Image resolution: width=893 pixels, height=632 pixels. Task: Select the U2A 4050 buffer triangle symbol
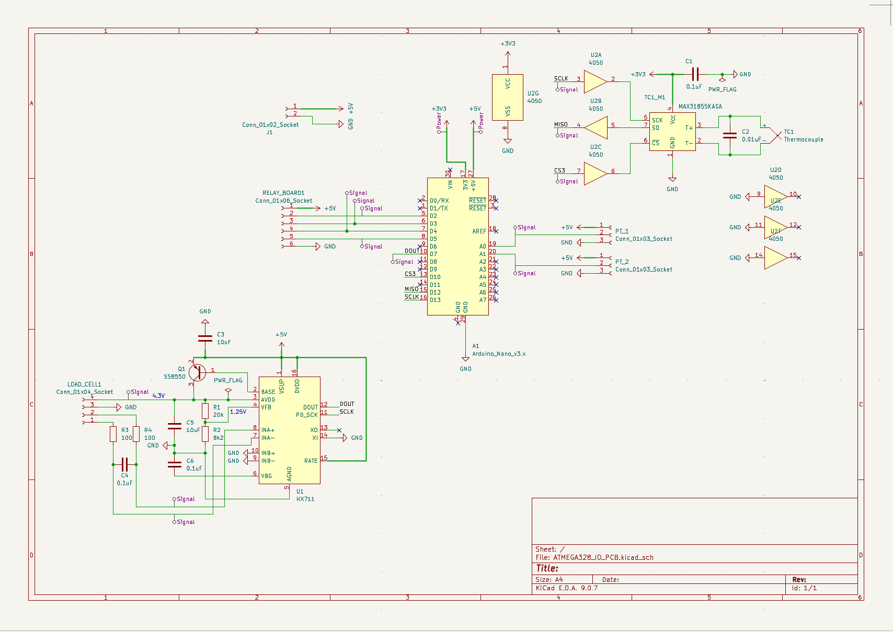[x=595, y=82]
